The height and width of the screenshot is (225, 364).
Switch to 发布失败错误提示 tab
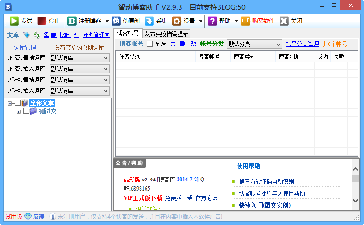click(166, 34)
